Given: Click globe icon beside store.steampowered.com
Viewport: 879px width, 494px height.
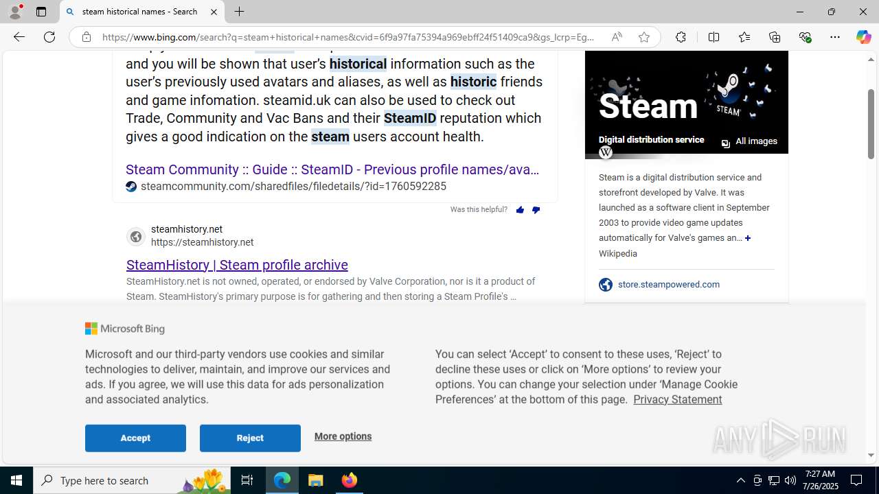Looking at the screenshot, I should pyautogui.click(x=605, y=284).
